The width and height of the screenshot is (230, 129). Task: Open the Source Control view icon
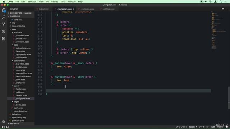pos(4,24)
